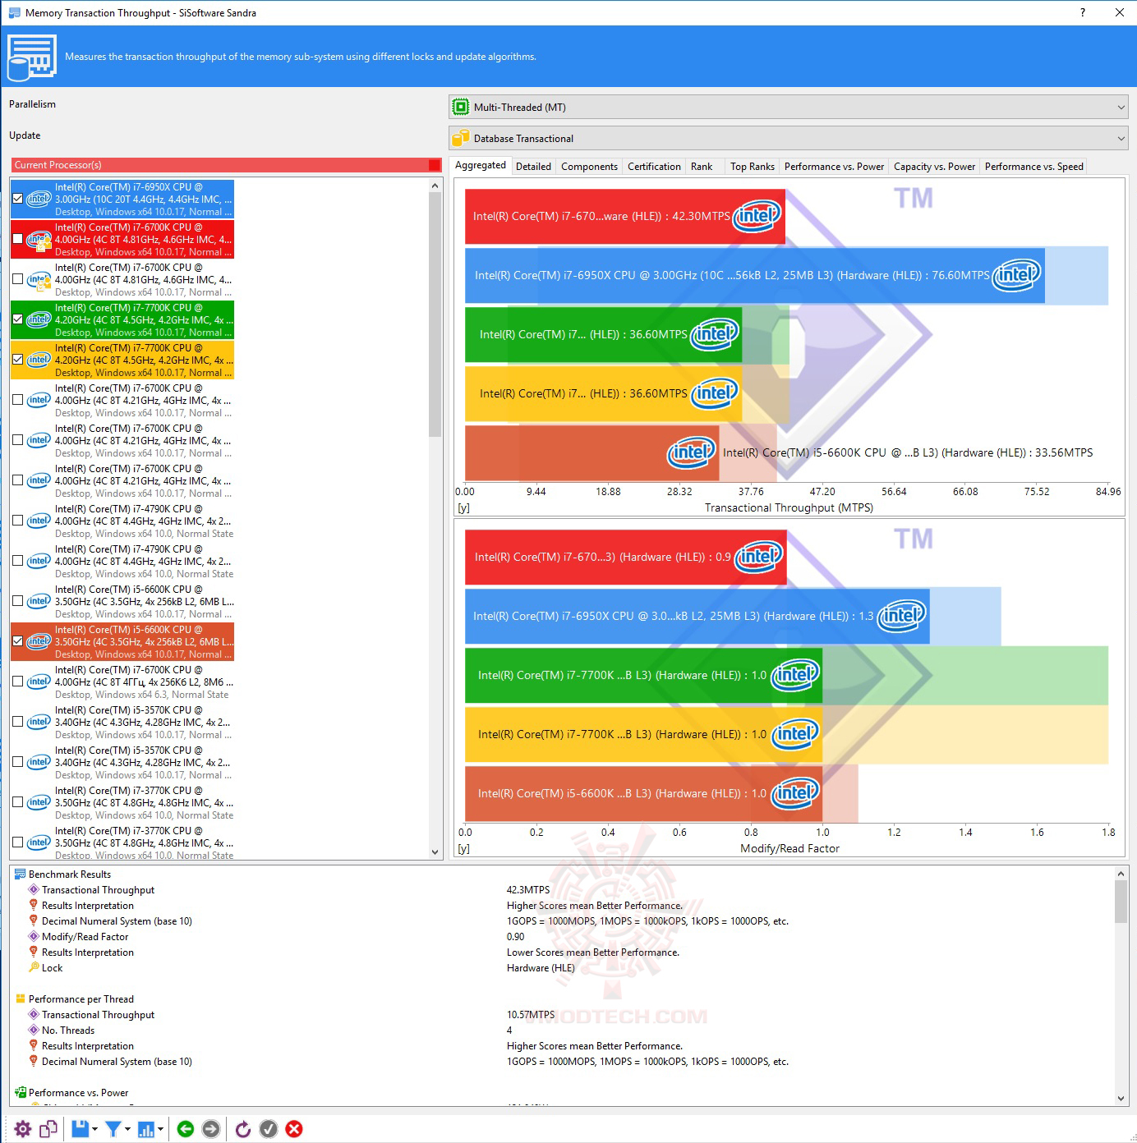
Task: Open the chart icon's dropdown arrow
Action: [x=160, y=1129]
